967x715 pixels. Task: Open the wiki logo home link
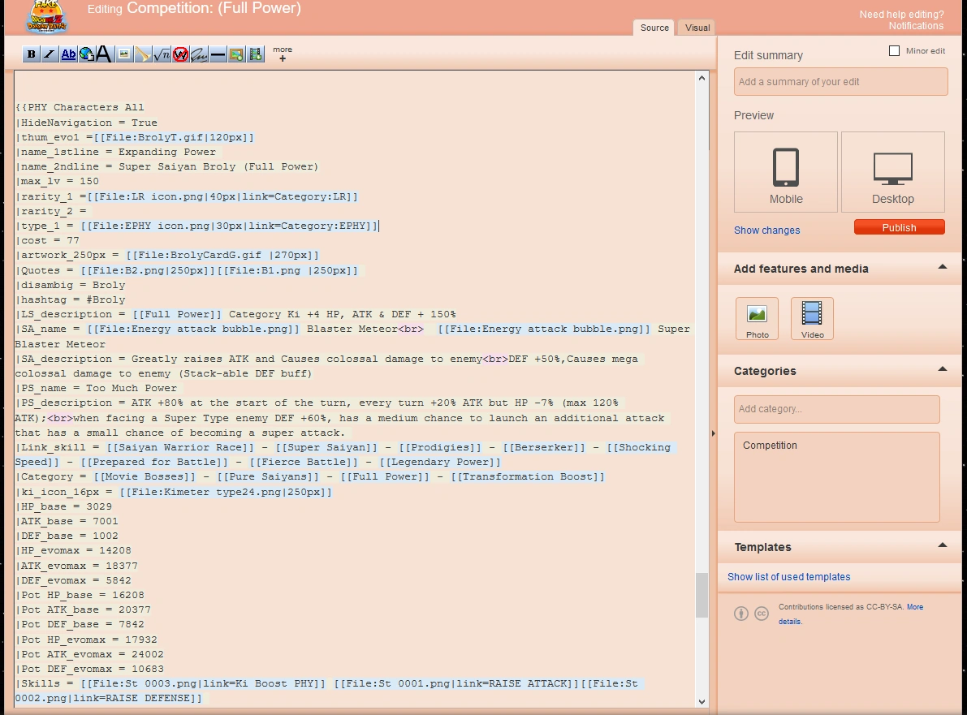pos(47,17)
